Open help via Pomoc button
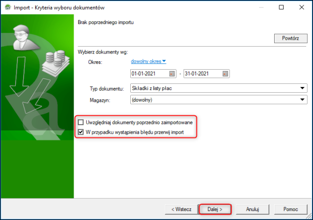Screen dimensions: 313x220 290,209
